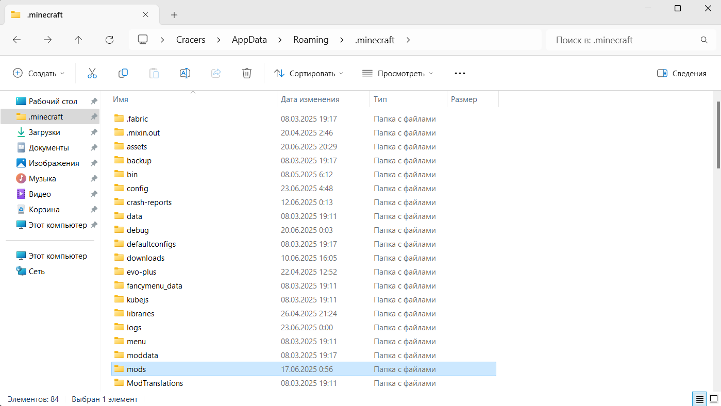Click AppData in the address path
Screen dimensions: 721x406
(x=249, y=40)
